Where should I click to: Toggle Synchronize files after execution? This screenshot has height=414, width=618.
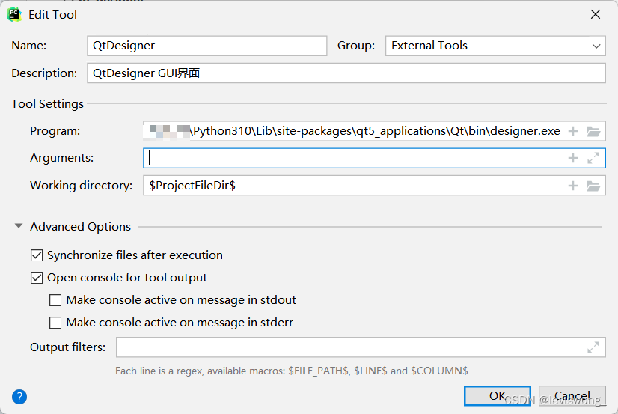(37, 255)
